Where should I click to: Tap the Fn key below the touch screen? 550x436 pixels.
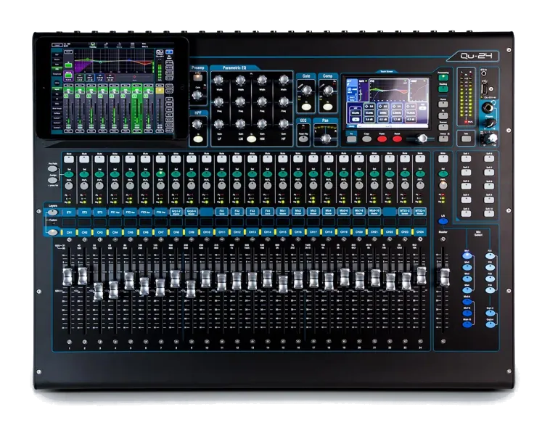[351, 139]
